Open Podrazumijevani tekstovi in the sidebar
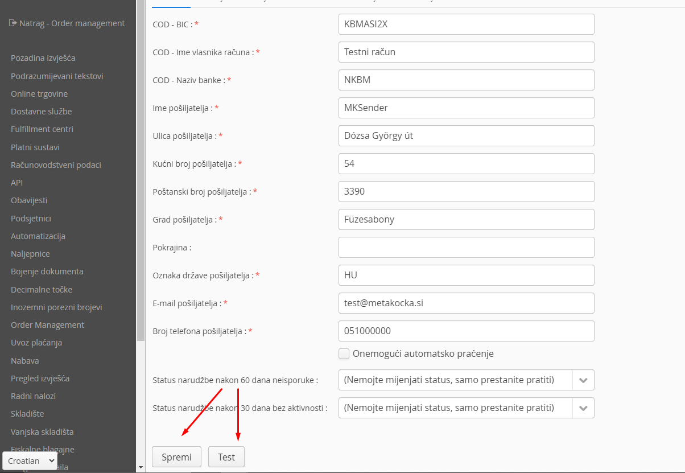The image size is (685, 473). tap(57, 76)
